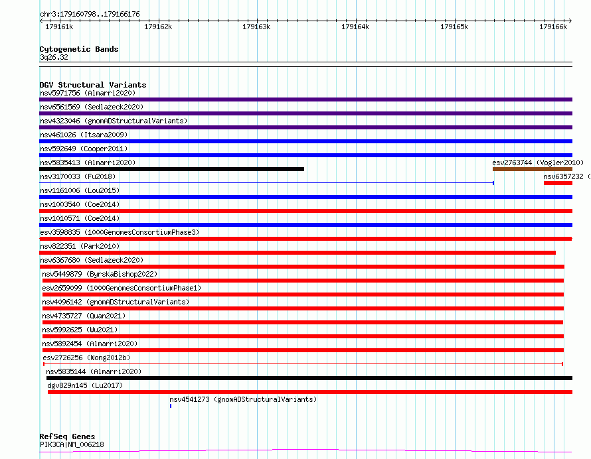Screen dimensions: 591x459
Task: Click the black nsv5835413 Almarri2020 bar
Action: tap(171, 169)
